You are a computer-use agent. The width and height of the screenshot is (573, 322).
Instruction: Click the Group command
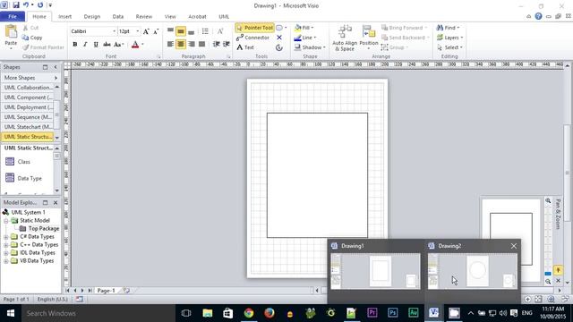[394, 47]
